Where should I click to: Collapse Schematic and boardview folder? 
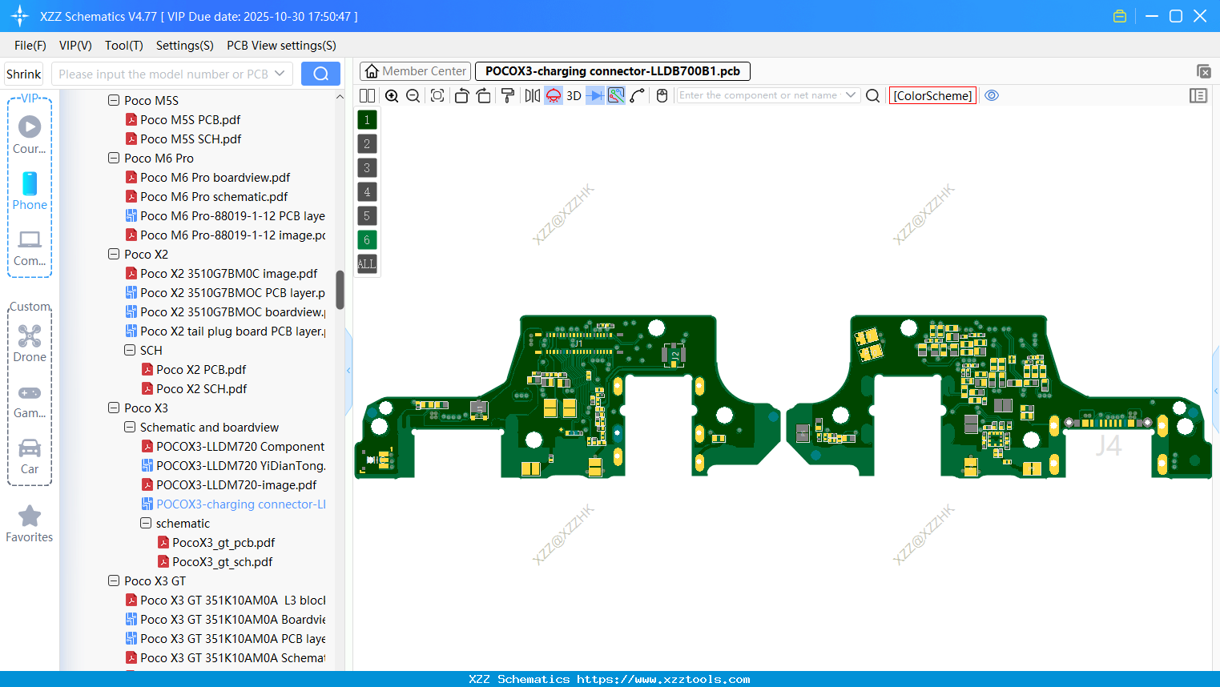[x=130, y=428]
